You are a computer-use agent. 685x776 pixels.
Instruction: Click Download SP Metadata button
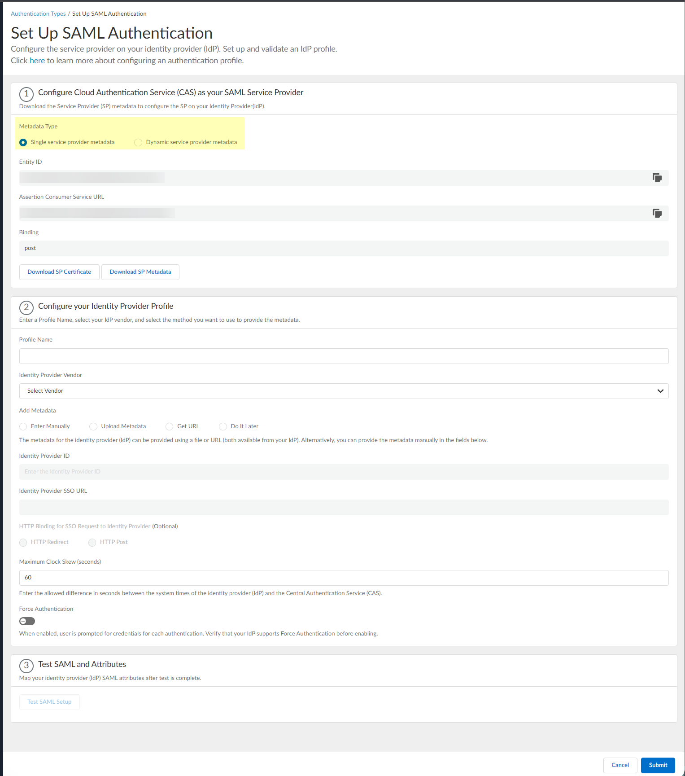[140, 272]
